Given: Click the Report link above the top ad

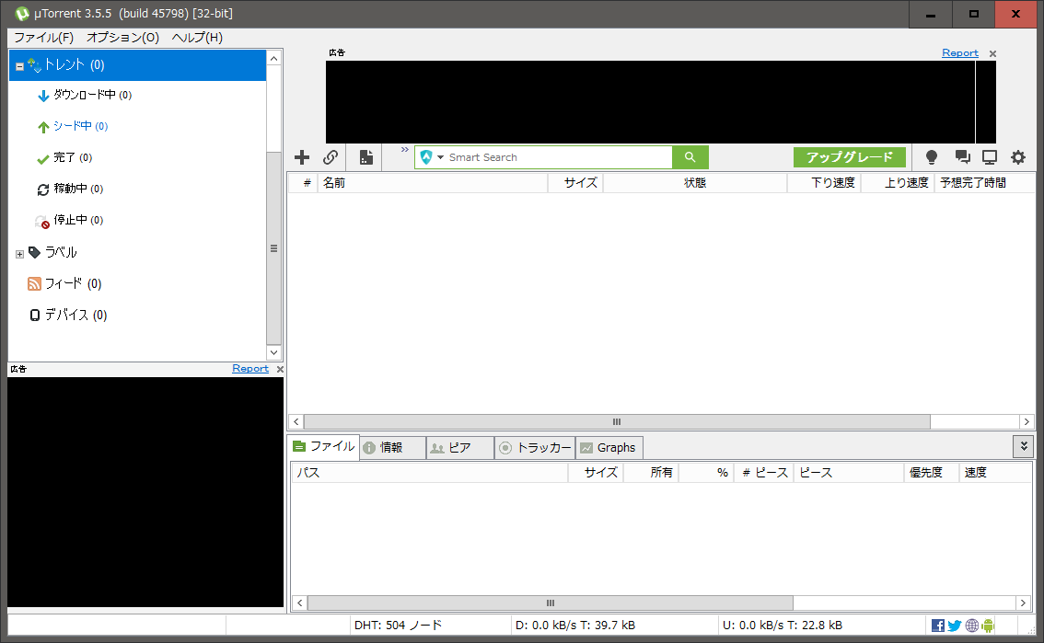Looking at the screenshot, I should [x=959, y=53].
